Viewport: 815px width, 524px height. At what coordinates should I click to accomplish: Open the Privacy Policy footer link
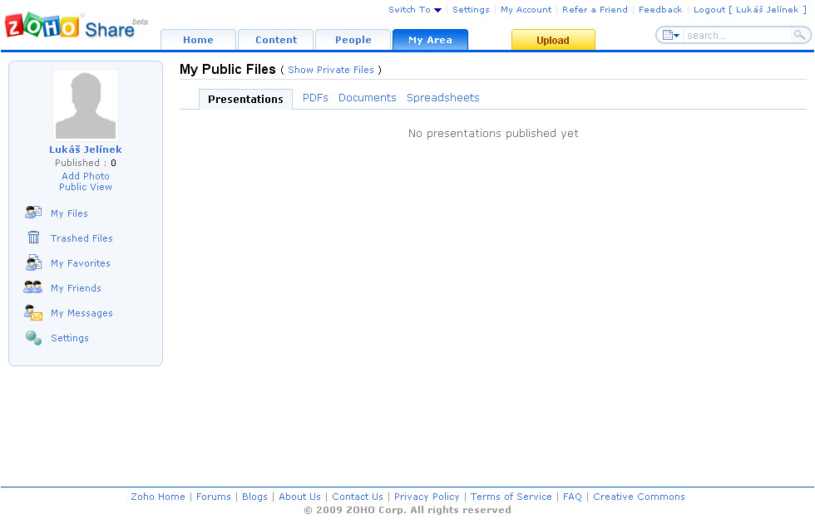(x=427, y=497)
